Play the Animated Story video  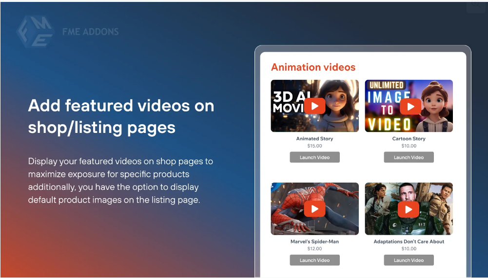coord(314,106)
